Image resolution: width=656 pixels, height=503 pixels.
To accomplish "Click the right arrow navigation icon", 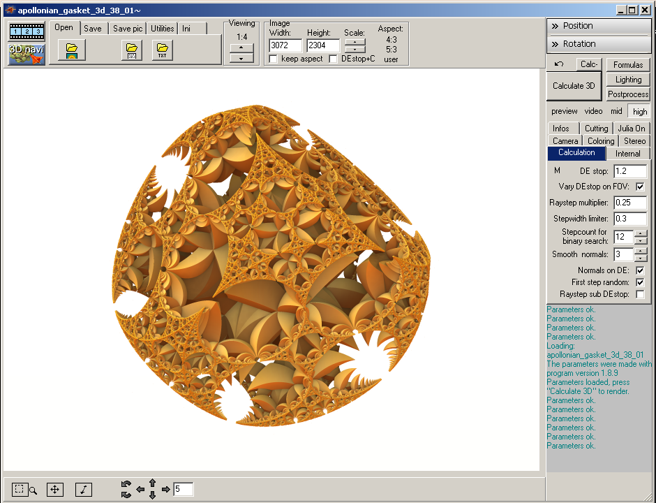I will tap(165, 490).
